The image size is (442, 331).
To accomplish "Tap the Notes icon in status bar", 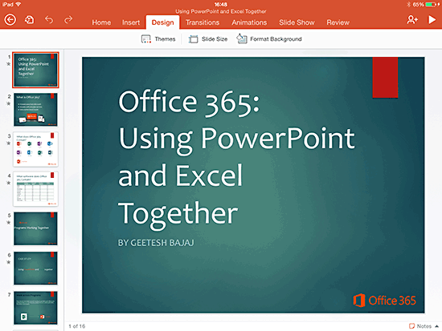I will [x=411, y=326].
